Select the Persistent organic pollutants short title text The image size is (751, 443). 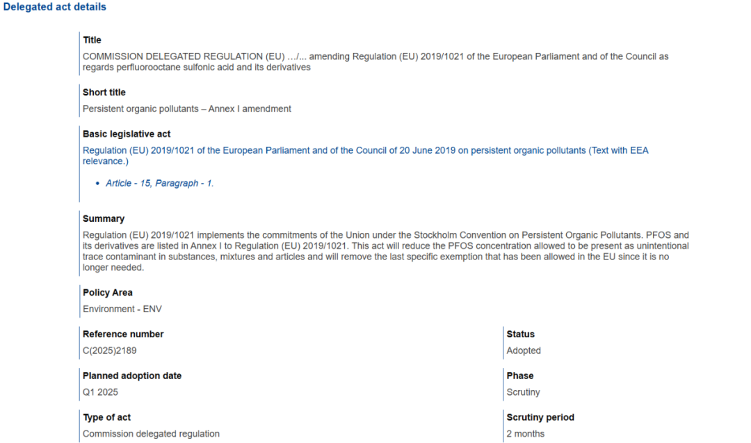point(186,109)
